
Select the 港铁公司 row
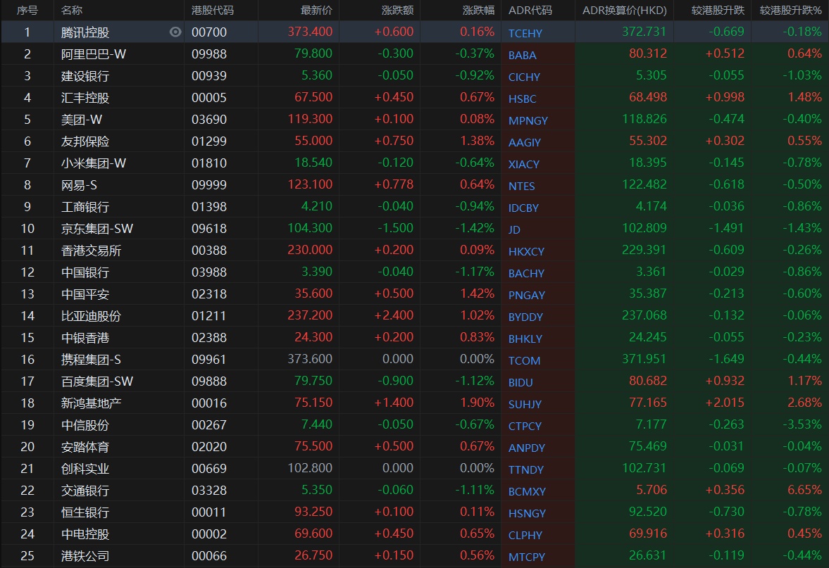coord(85,556)
